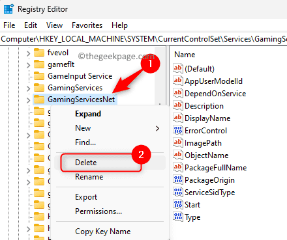Click the ObjectName string value icon
Screen dimensions: 287x240
click(x=177, y=155)
